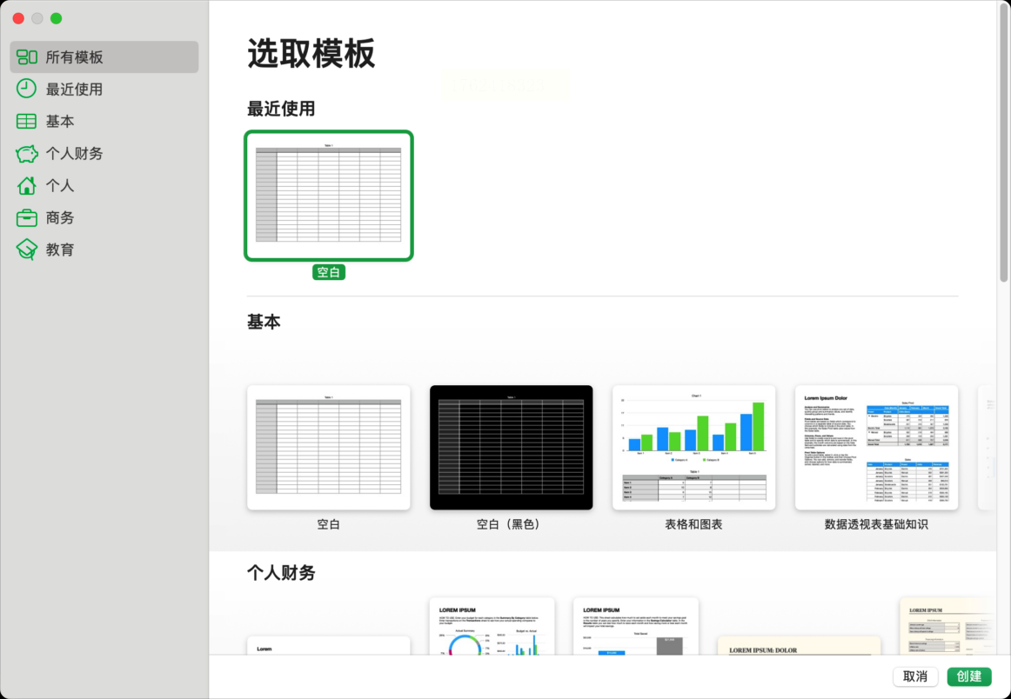The height and width of the screenshot is (699, 1011).
Task: Open the 最近使用 clock icon
Action: pyautogui.click(x=26, y=89)
